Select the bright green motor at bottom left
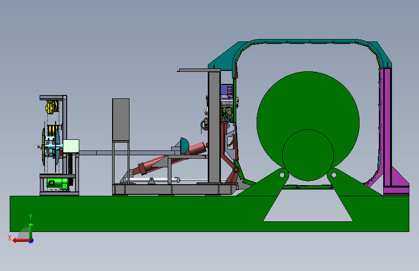The height and width of the screenshot is (271, 419). click(x=58, y=183)
